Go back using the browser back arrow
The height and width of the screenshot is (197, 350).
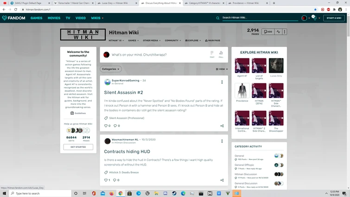(4, 9)
